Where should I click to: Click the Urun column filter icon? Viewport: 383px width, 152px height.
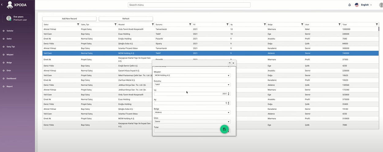340,24
